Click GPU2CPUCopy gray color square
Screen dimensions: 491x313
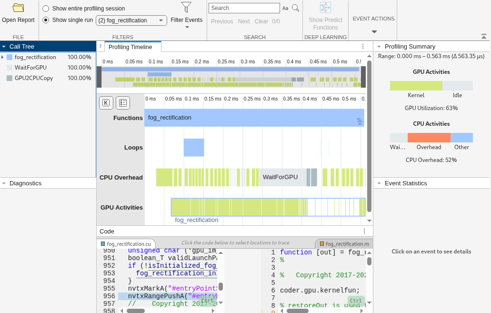pyautogui.click(x=10, y=78)
